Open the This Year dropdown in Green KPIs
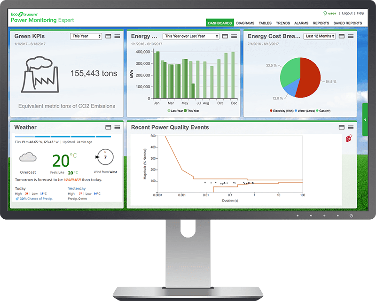This screenshot has height=301, width=376. (86, 36)
